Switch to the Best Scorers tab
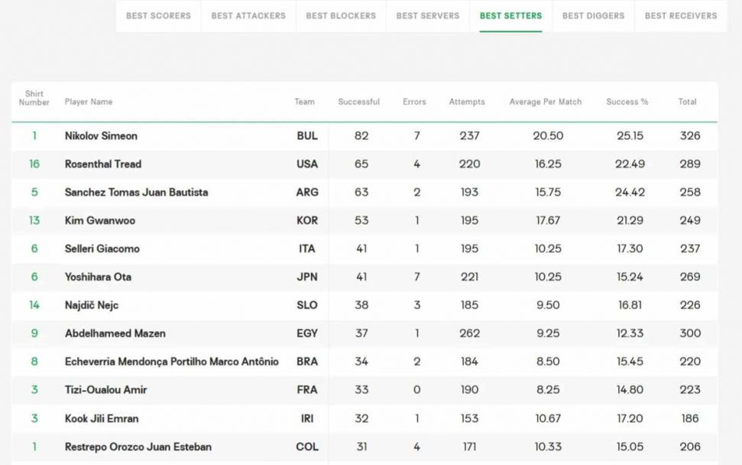Screen dimensions: 742x465 coord(158,15)
